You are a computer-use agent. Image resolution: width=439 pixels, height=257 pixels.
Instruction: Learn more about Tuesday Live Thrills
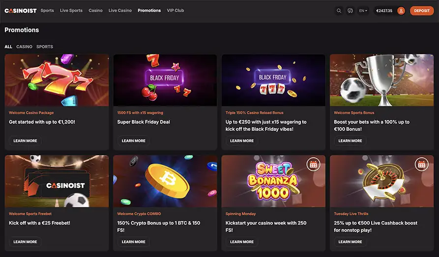350,242
